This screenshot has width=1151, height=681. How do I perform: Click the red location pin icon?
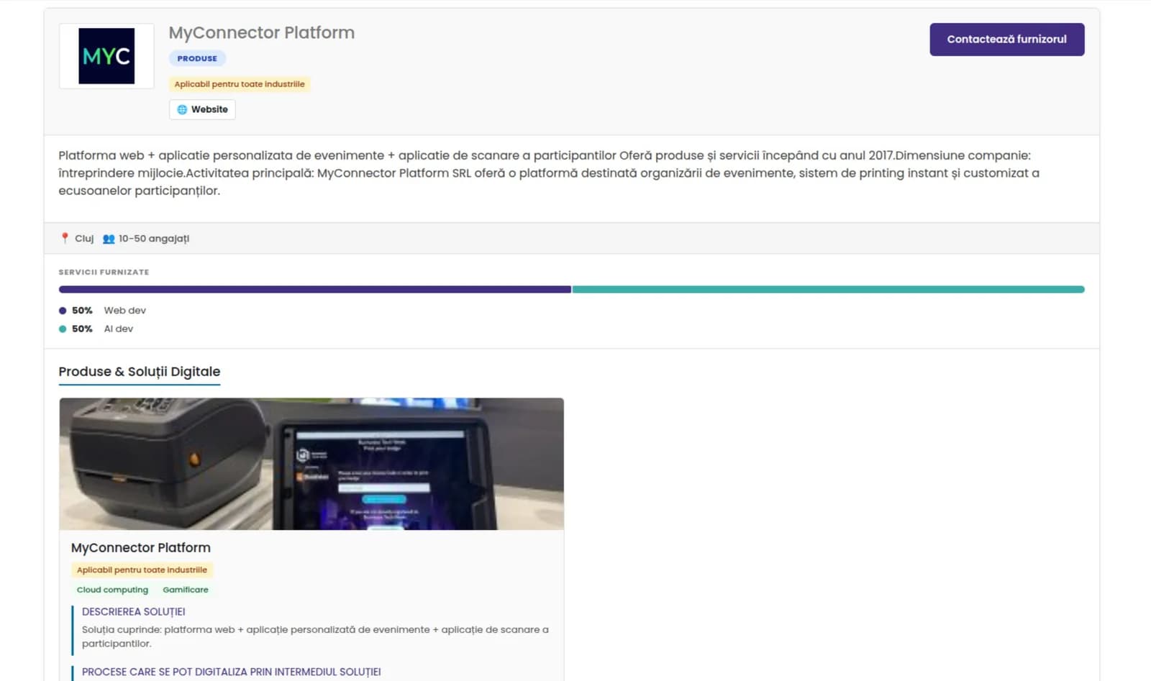pyautogui.click(x=65, y=238)
